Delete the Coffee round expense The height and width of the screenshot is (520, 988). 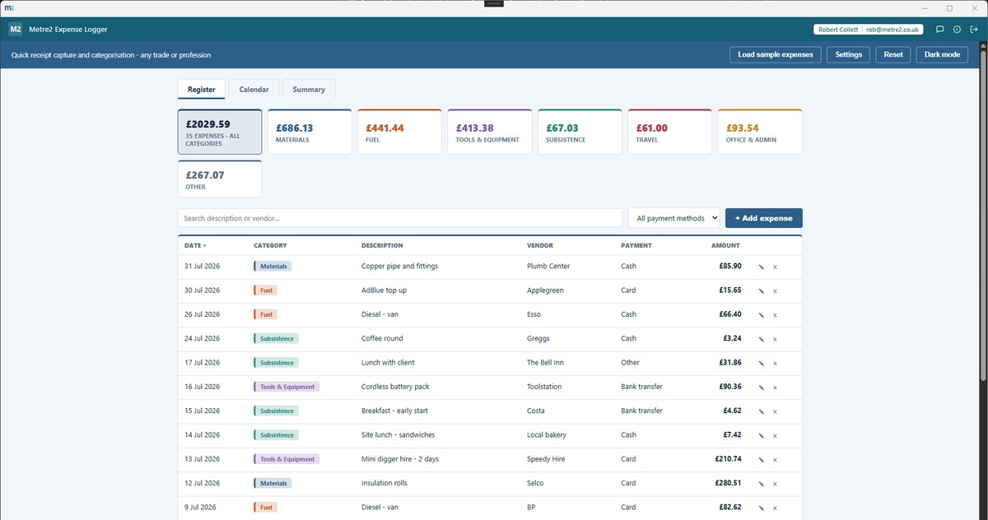point(775,339)
